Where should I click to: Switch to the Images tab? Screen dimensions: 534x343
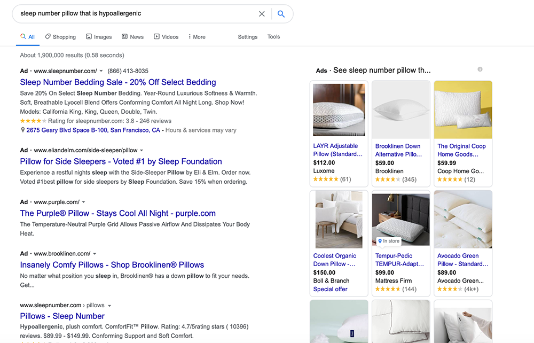[99, 37]
